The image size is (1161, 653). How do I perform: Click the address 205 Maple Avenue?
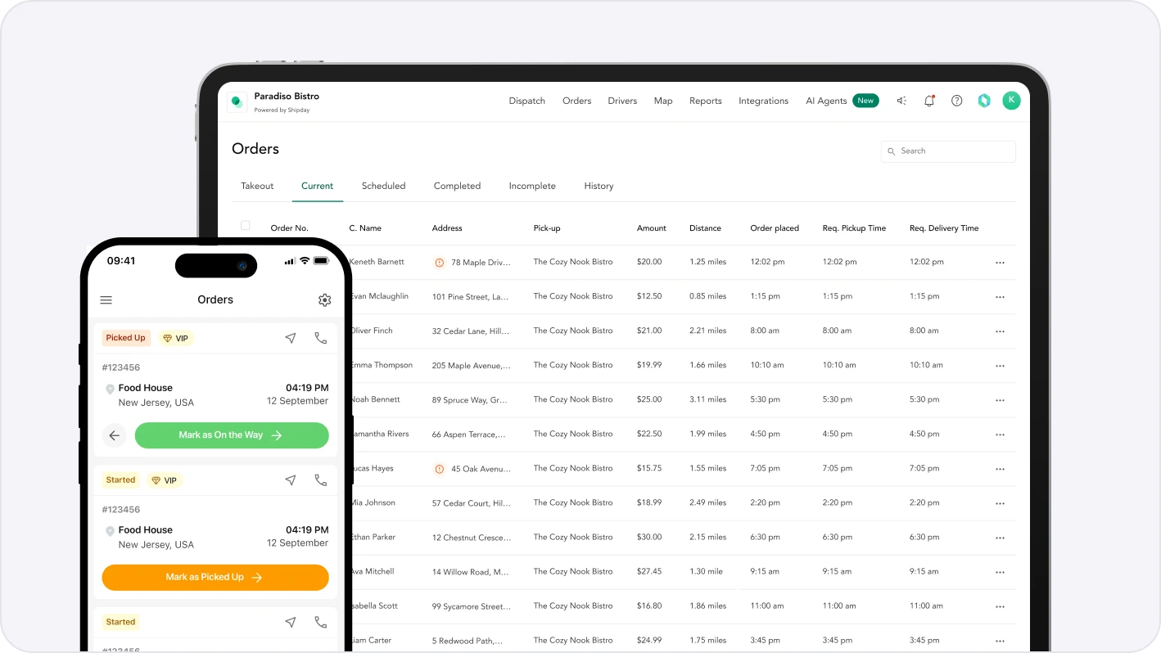[x=472, y=366]
